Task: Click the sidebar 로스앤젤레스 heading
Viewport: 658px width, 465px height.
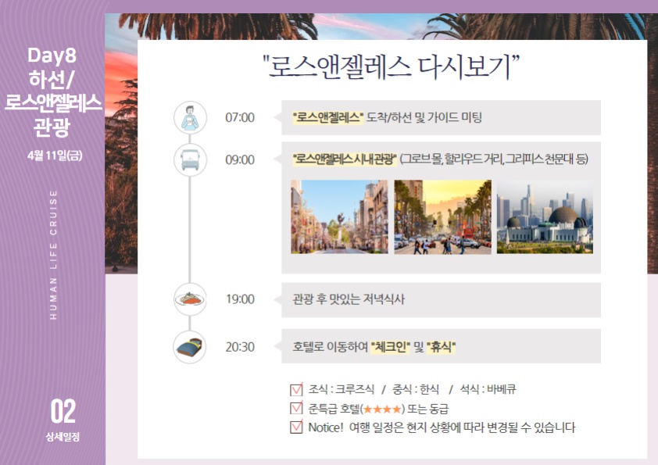Action: coord(53,103)
